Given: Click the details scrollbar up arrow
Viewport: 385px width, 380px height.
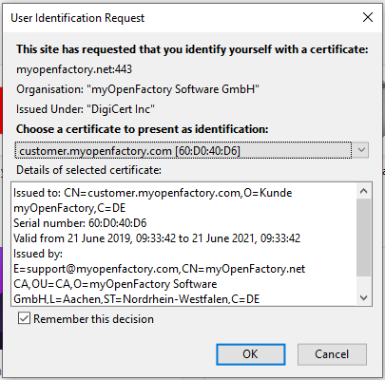Looking at the screenshot, I should [x=363, y=191].
